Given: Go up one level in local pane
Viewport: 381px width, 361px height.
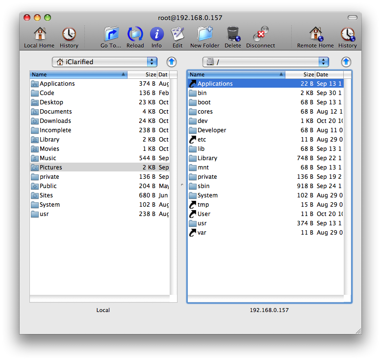Looking at the screenshot, I should pos(171,62).
